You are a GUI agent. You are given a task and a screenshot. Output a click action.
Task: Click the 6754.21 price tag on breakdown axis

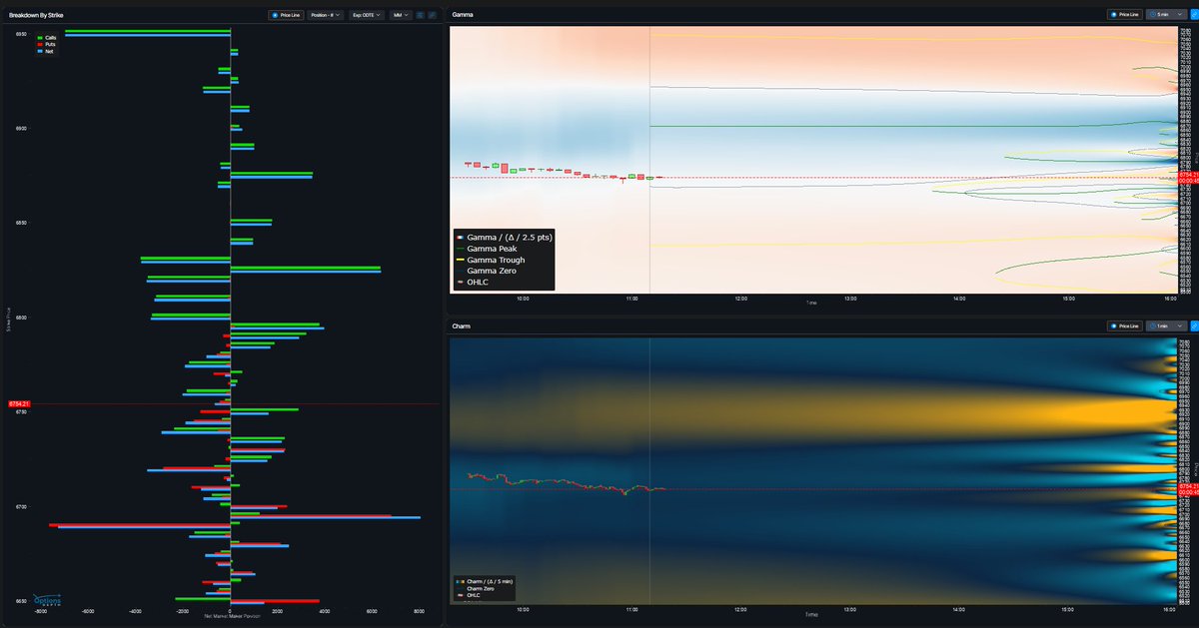pyautogui.click(x=20, y=404)
